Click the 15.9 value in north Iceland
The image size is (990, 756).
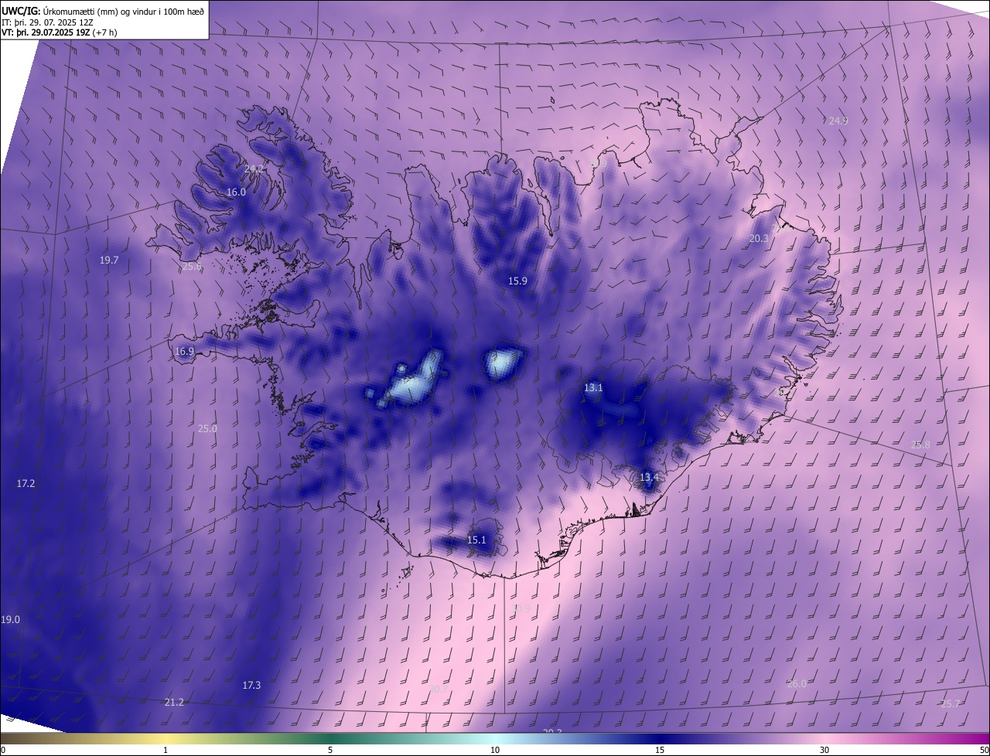pos(517,281)
